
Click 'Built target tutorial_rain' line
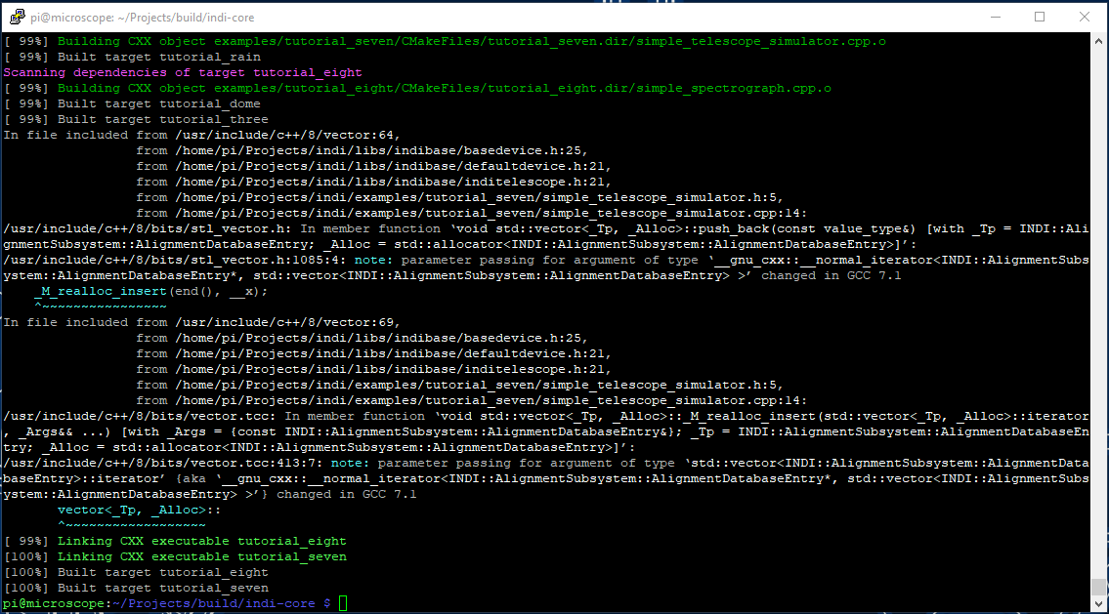tap(132, 57)
